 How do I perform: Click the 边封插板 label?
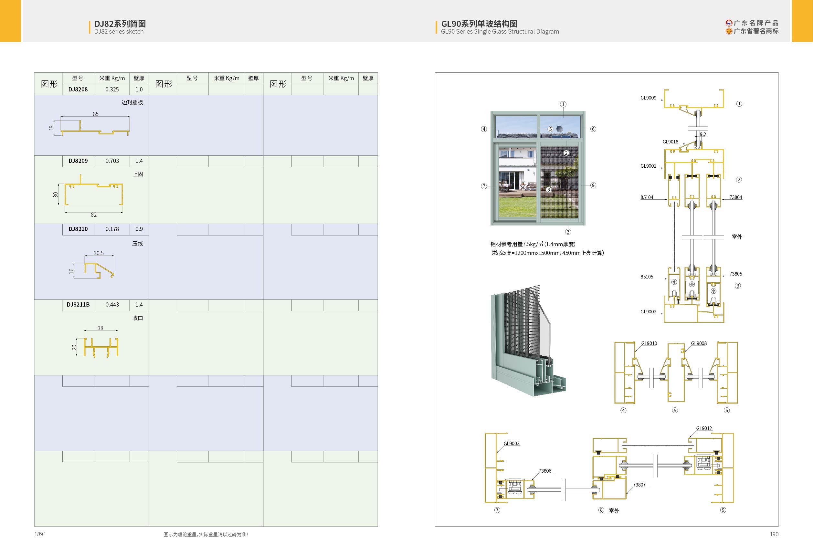pos(132,102)
